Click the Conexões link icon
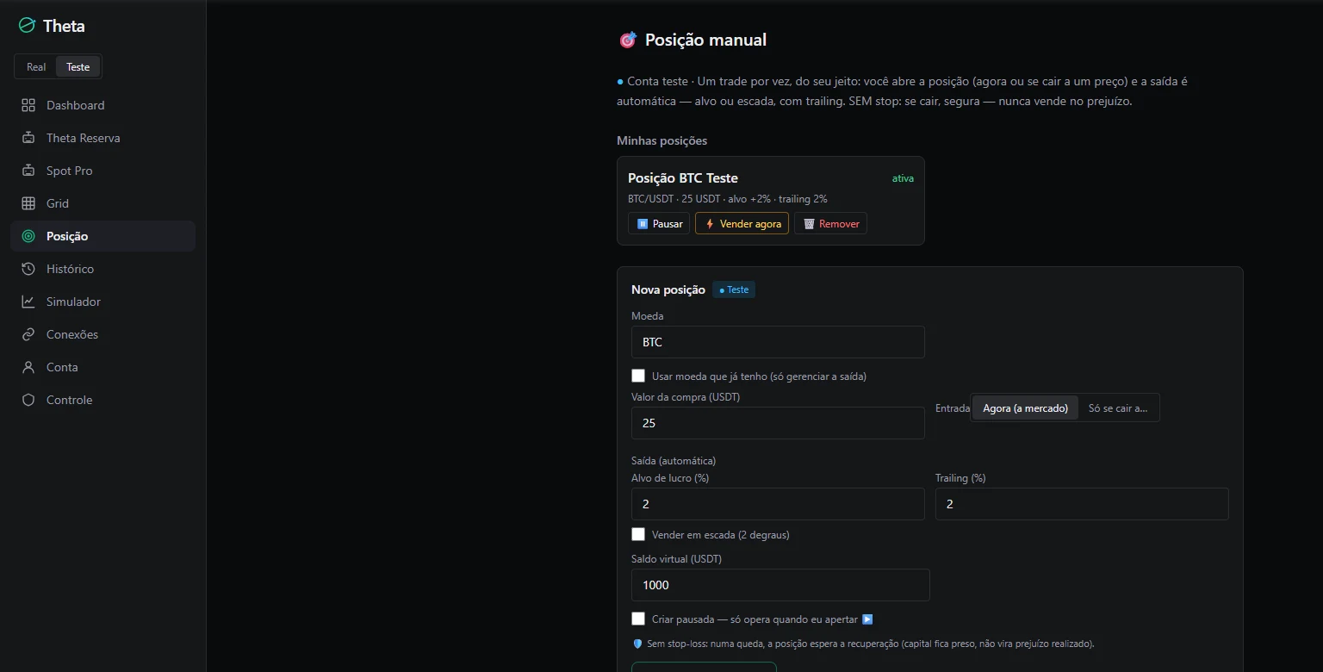The height and width of the screenshot is (672, 1323). (28, 334)
